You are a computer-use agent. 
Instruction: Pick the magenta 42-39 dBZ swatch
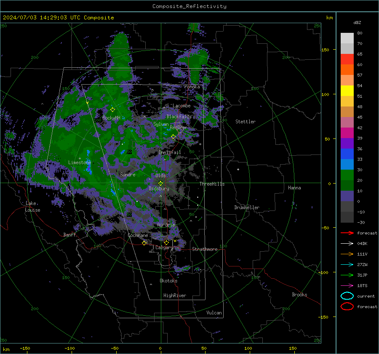(347, 133)
